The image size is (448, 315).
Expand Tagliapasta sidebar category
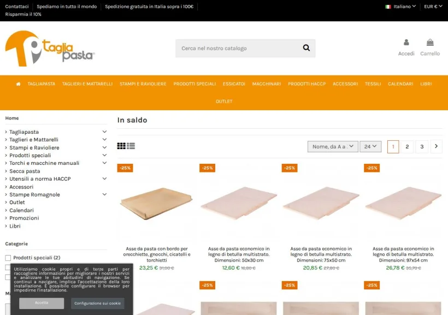click(104, 132)
